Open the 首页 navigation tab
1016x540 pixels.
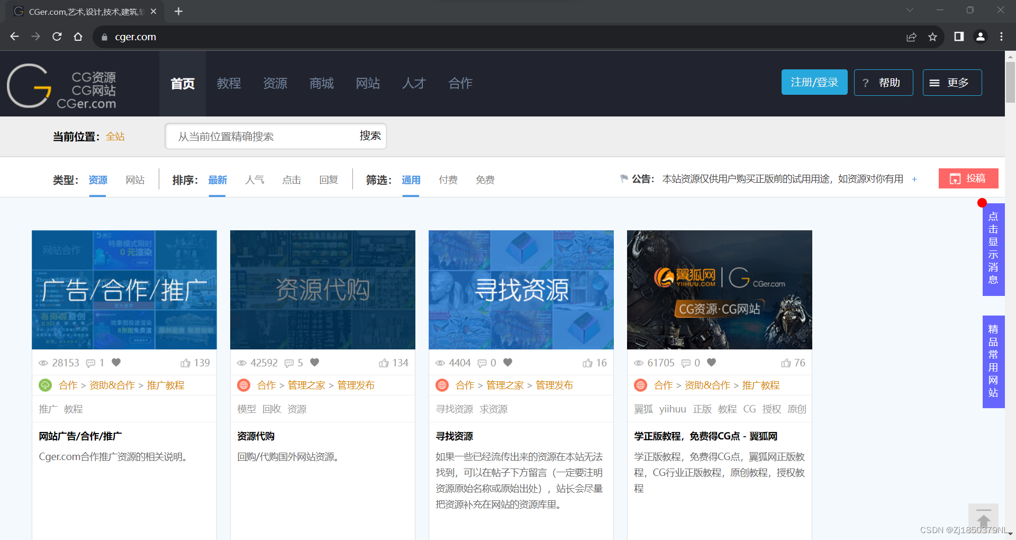pyautogui.click(x=183, y=84)
